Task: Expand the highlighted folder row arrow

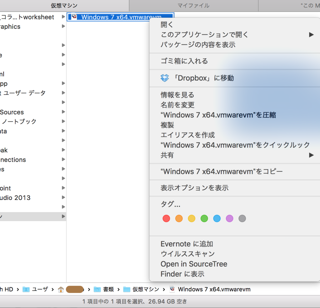Action: coord(63,216)
